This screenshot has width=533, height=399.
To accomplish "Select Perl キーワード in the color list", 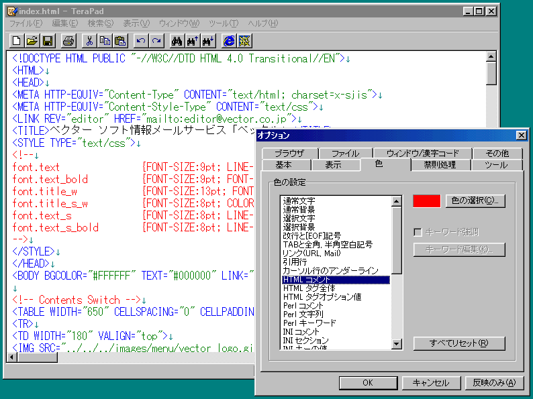I will (x=309, y=323).
